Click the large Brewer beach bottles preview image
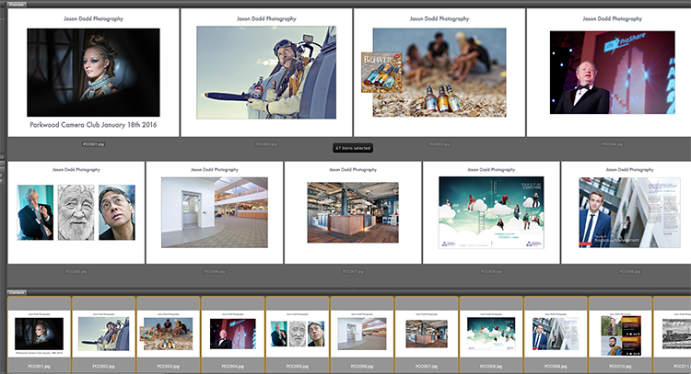 click(439, 73)
